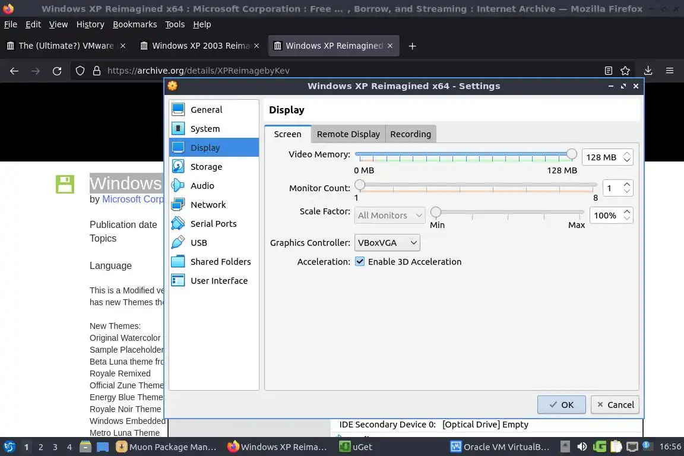This screenshot has height=456, width=684.
Task: Open Firefox View menu
Action: pyautogui.click(x=58, y=24)
